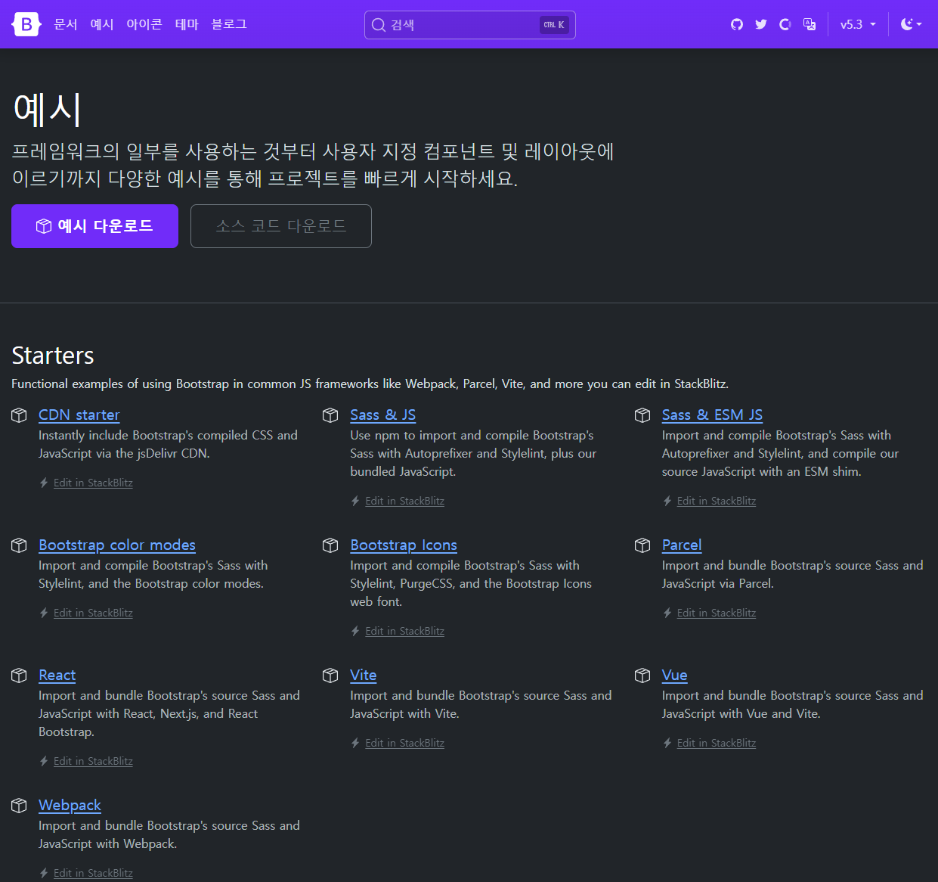Click the box icon beside Webpack

click(x=19, y=806)
